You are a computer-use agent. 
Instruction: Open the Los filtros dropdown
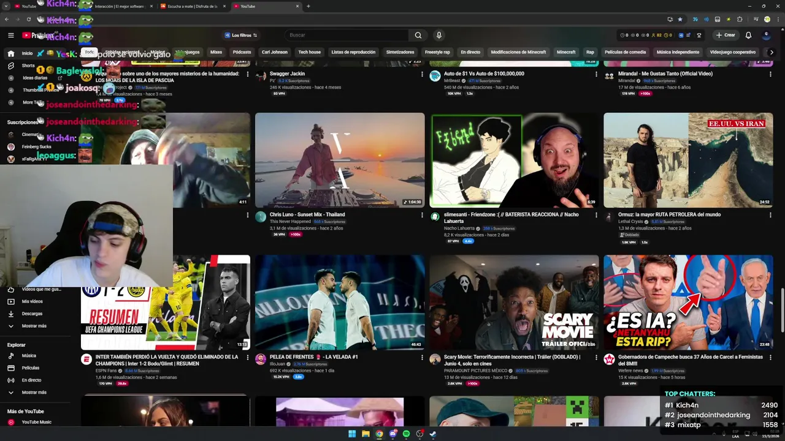[241, 36]
